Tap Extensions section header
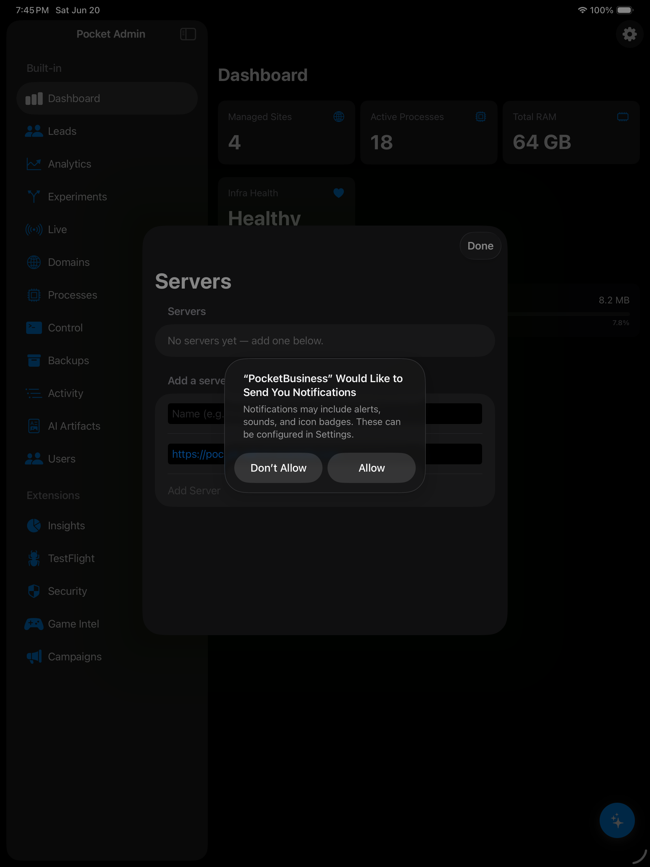 (x=53, y=495)
